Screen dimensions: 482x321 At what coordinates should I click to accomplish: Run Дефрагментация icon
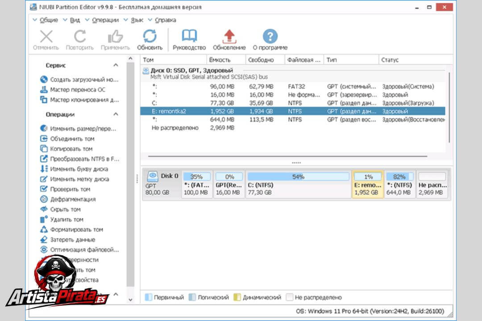pyautogui.click(x=44, y=199)
